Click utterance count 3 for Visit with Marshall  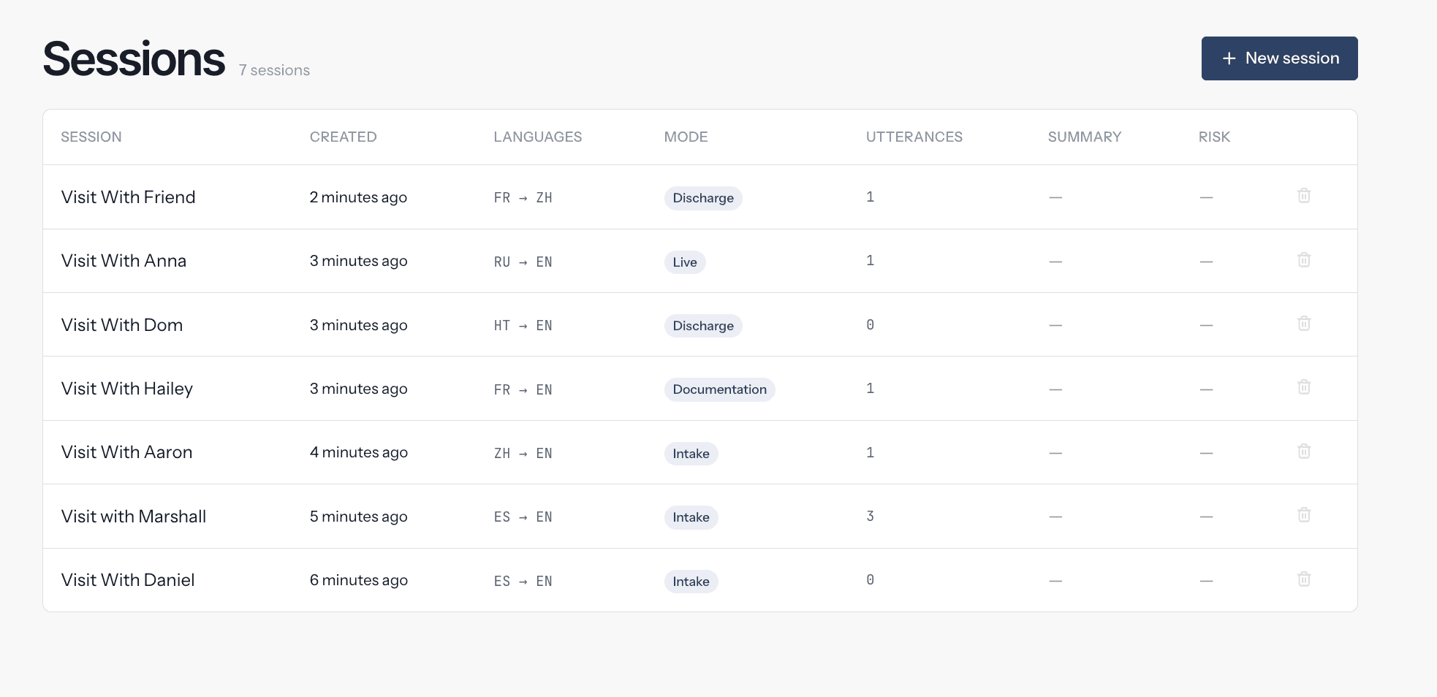pos(871,516)
